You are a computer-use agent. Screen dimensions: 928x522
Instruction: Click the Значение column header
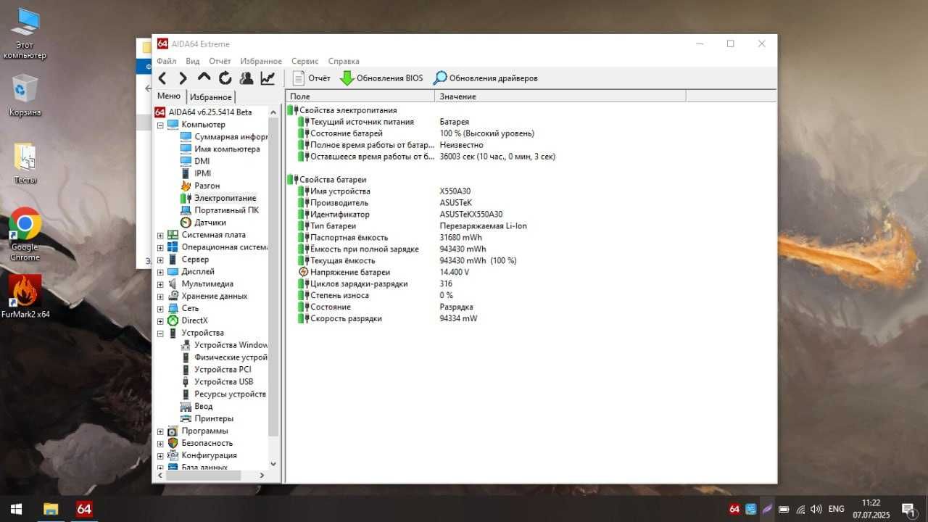pos(560,96)
